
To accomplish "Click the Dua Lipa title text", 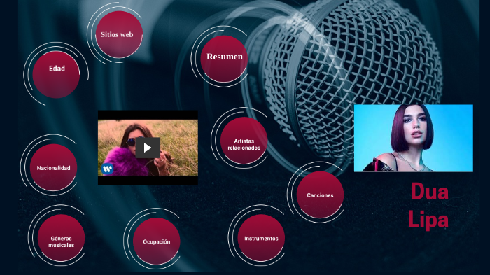I will [x=428, y=205].
